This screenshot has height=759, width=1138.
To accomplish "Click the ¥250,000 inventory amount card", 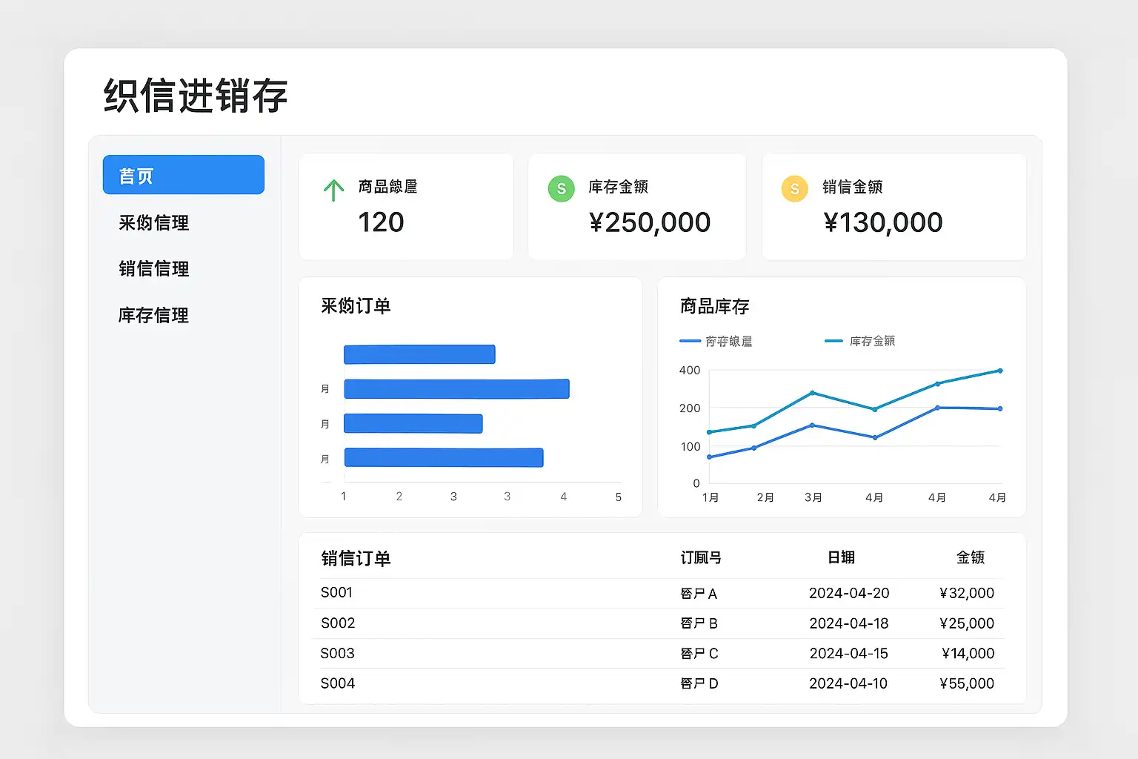I will click(636, 207).
